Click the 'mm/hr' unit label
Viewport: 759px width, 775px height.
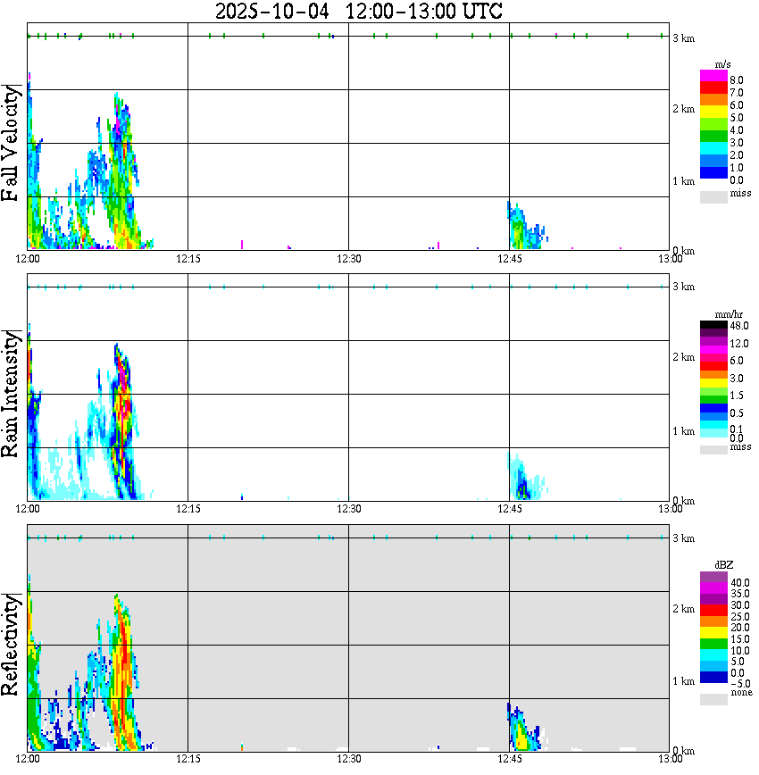coord(729,314)
